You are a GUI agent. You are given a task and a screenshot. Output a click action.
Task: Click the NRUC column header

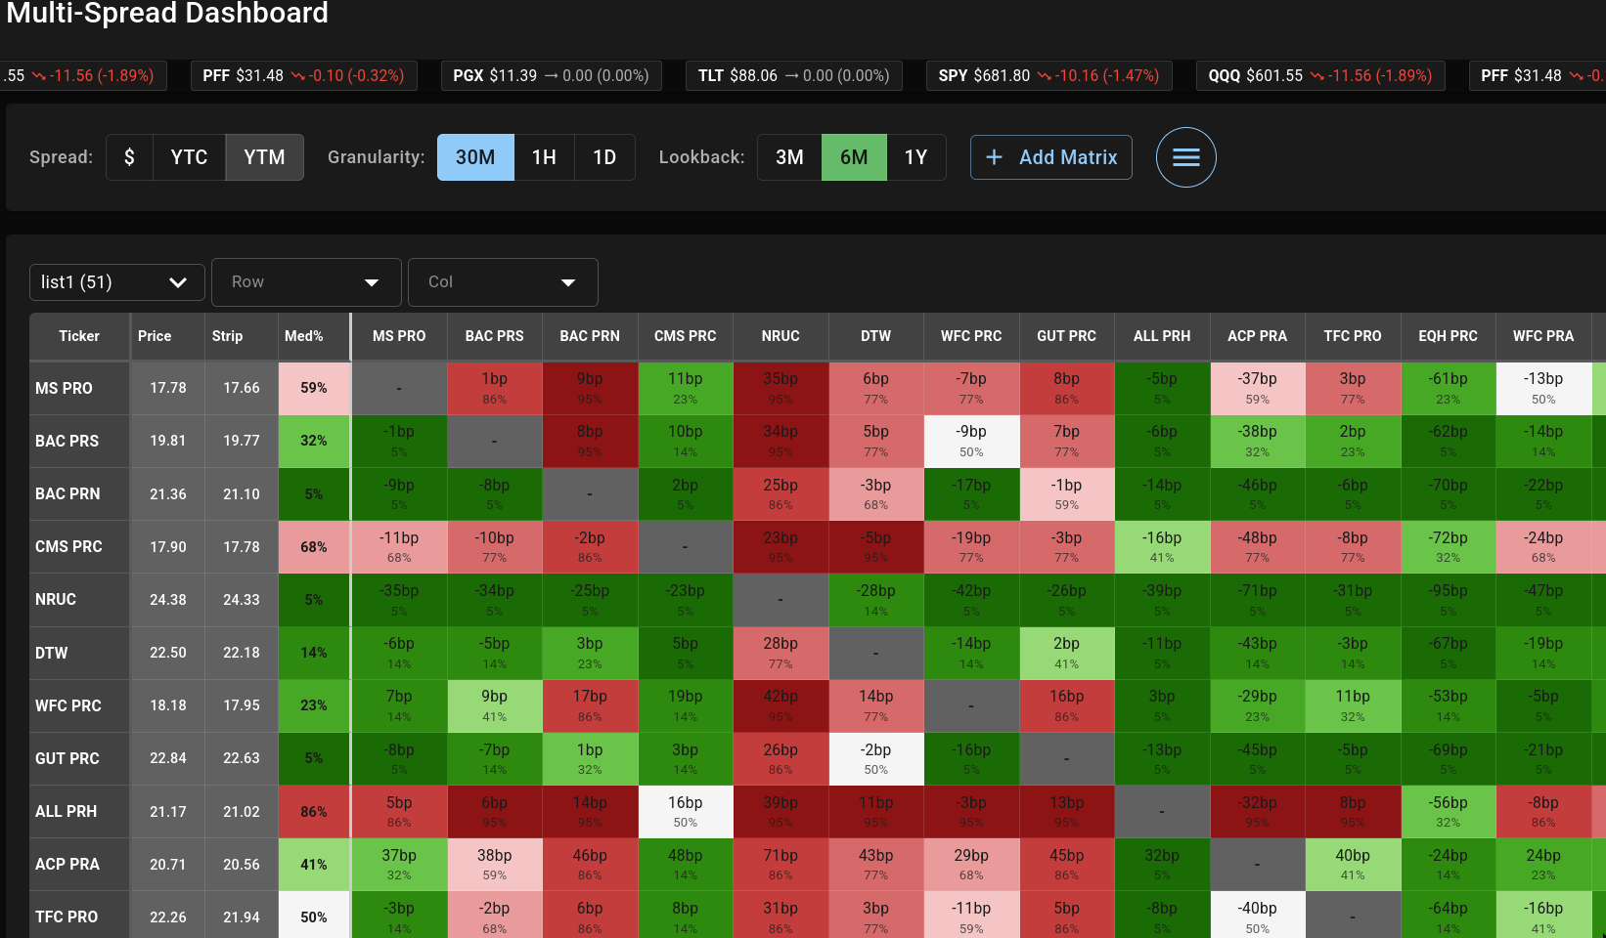click(x=781, y=336)
